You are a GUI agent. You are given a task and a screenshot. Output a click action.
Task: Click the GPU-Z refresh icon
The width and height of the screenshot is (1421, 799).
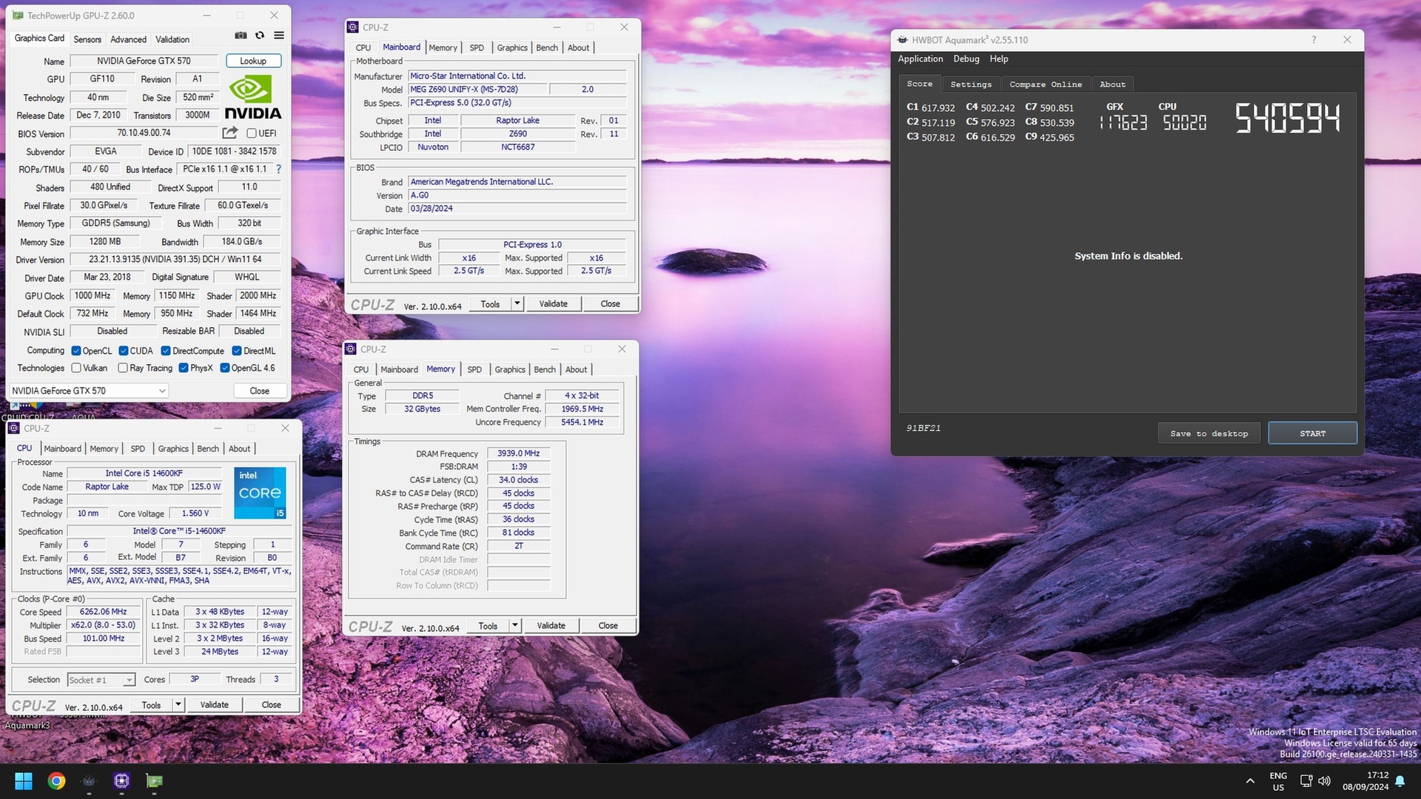pyautogui.click(x=260, y=36)
